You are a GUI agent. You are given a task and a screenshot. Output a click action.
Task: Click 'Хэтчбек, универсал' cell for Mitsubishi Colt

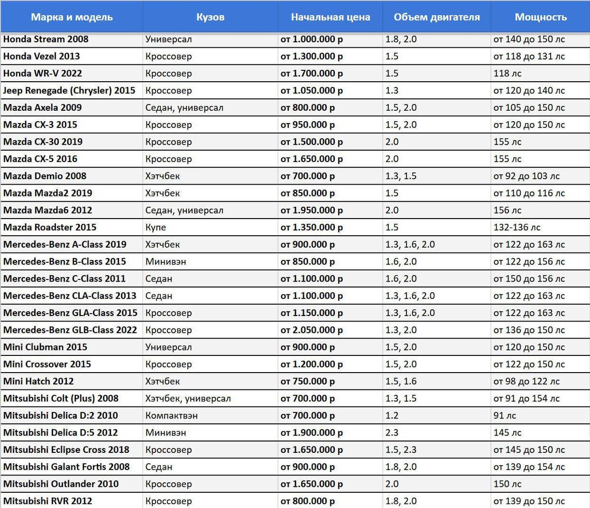coord(210,398)
